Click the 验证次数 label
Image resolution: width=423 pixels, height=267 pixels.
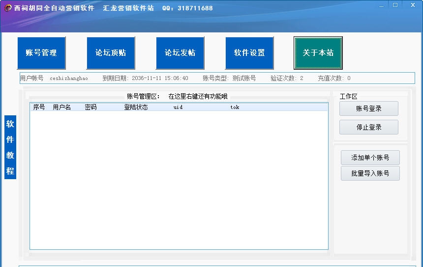[x=283, y=79]
